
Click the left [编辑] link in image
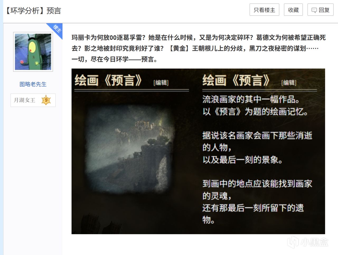161,83
